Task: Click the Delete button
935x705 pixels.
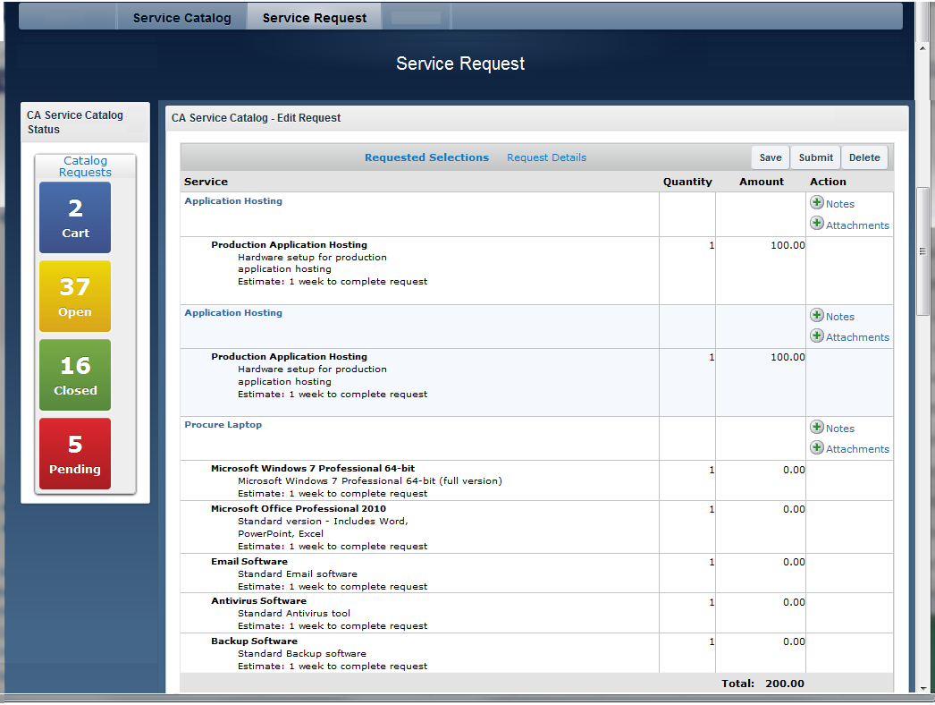Action: pyautogui.click(x=864, y=157)
